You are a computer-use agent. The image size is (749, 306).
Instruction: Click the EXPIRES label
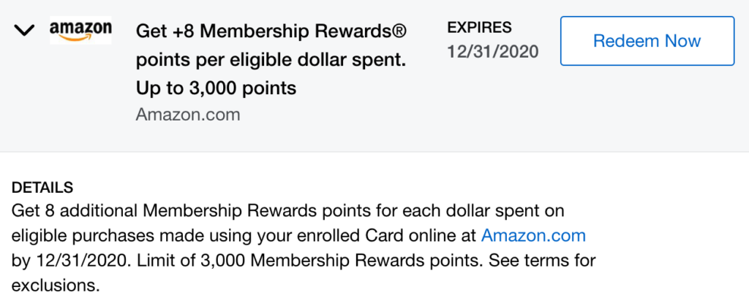[x=479, y=28]
